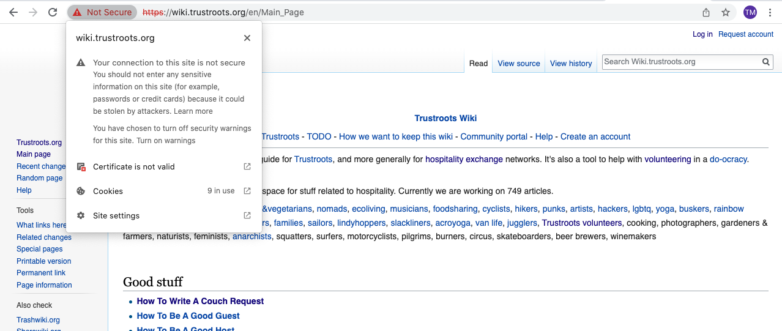Click the anarchists link

[251, 236]
